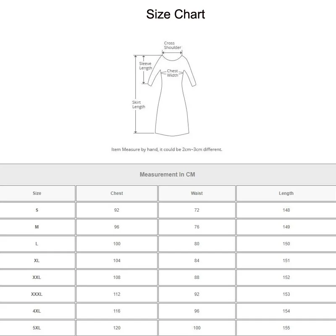
Task: Click the Sleeve Length label
Action: 146,66
